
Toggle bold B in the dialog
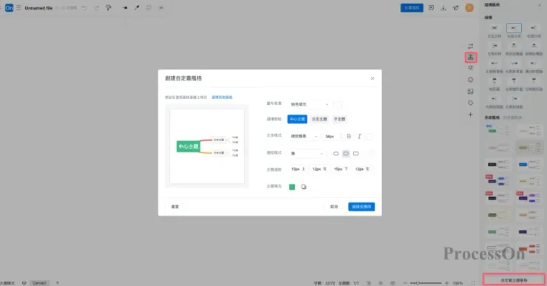click(349, 136)
